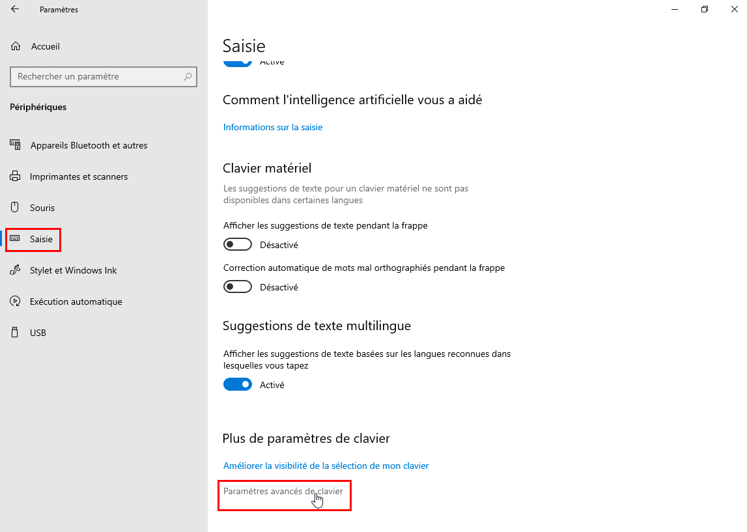Select the Souris mouse icon

pyautogui.click(x=15, y=207)
